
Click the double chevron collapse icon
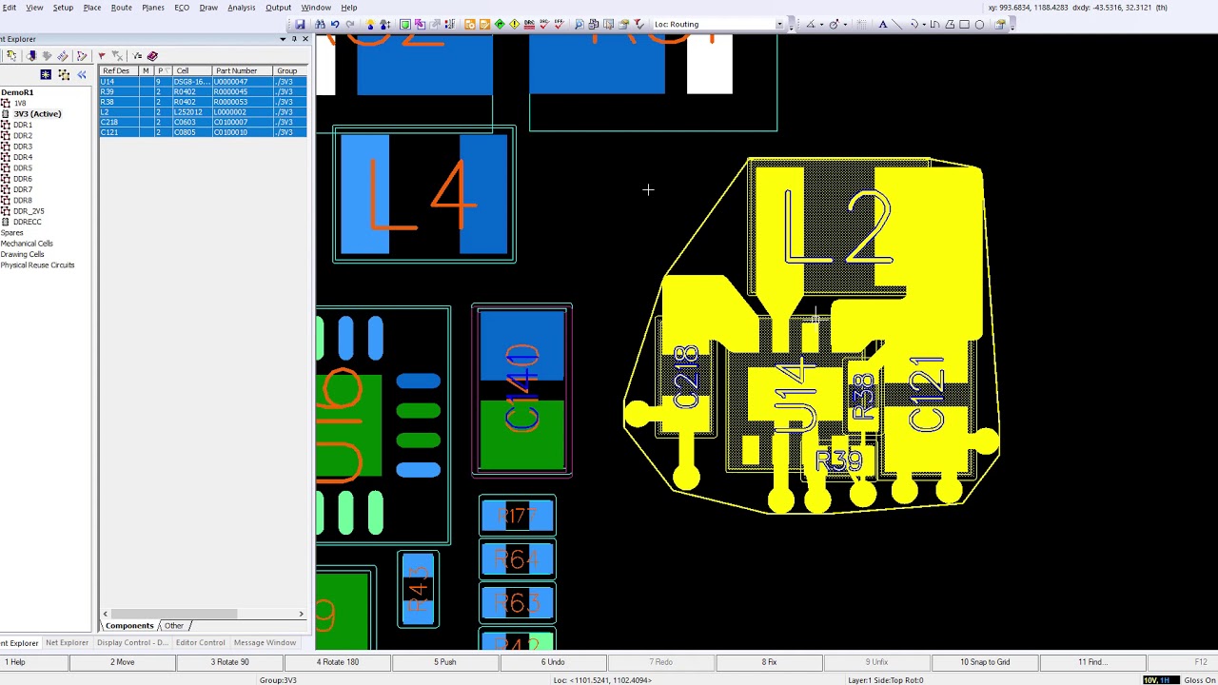click(x=82, y=75)
